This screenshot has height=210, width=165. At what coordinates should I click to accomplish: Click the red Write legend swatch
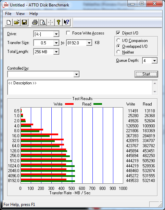tap(69, 104)
